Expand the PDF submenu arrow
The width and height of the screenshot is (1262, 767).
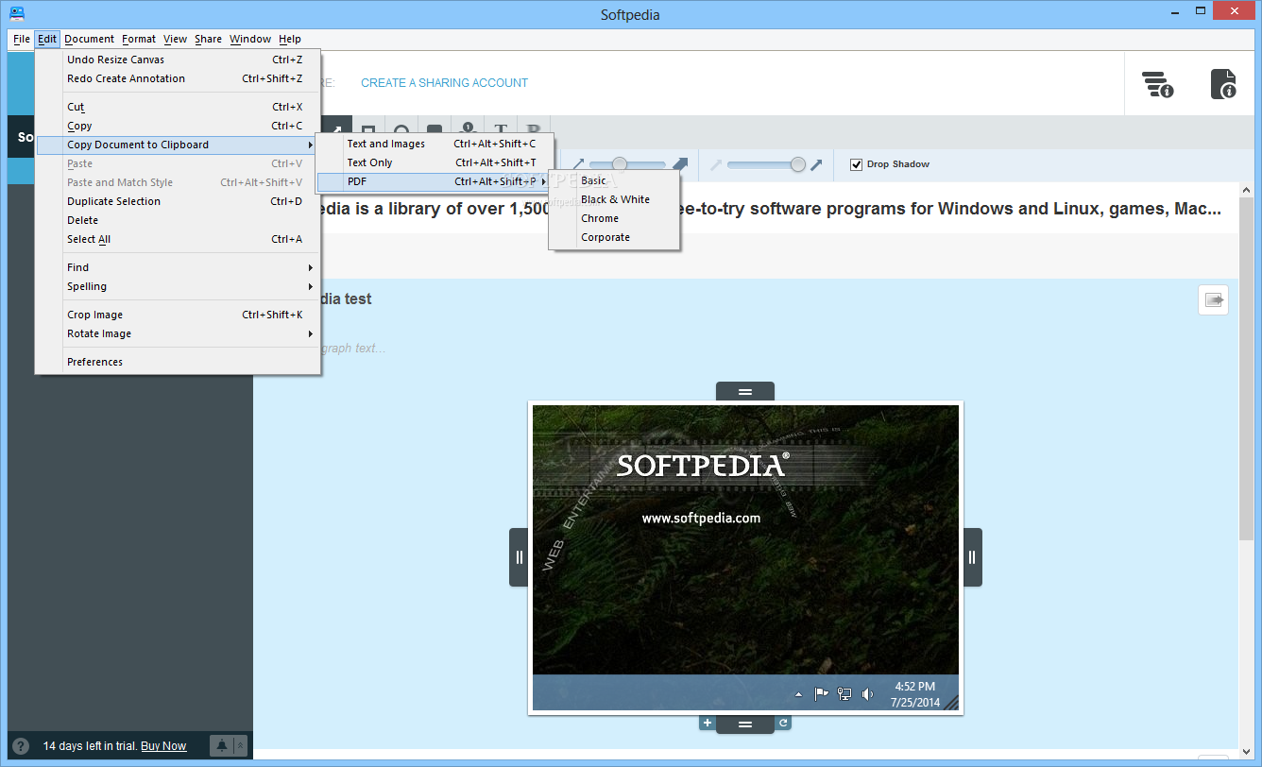click(544, 181)
